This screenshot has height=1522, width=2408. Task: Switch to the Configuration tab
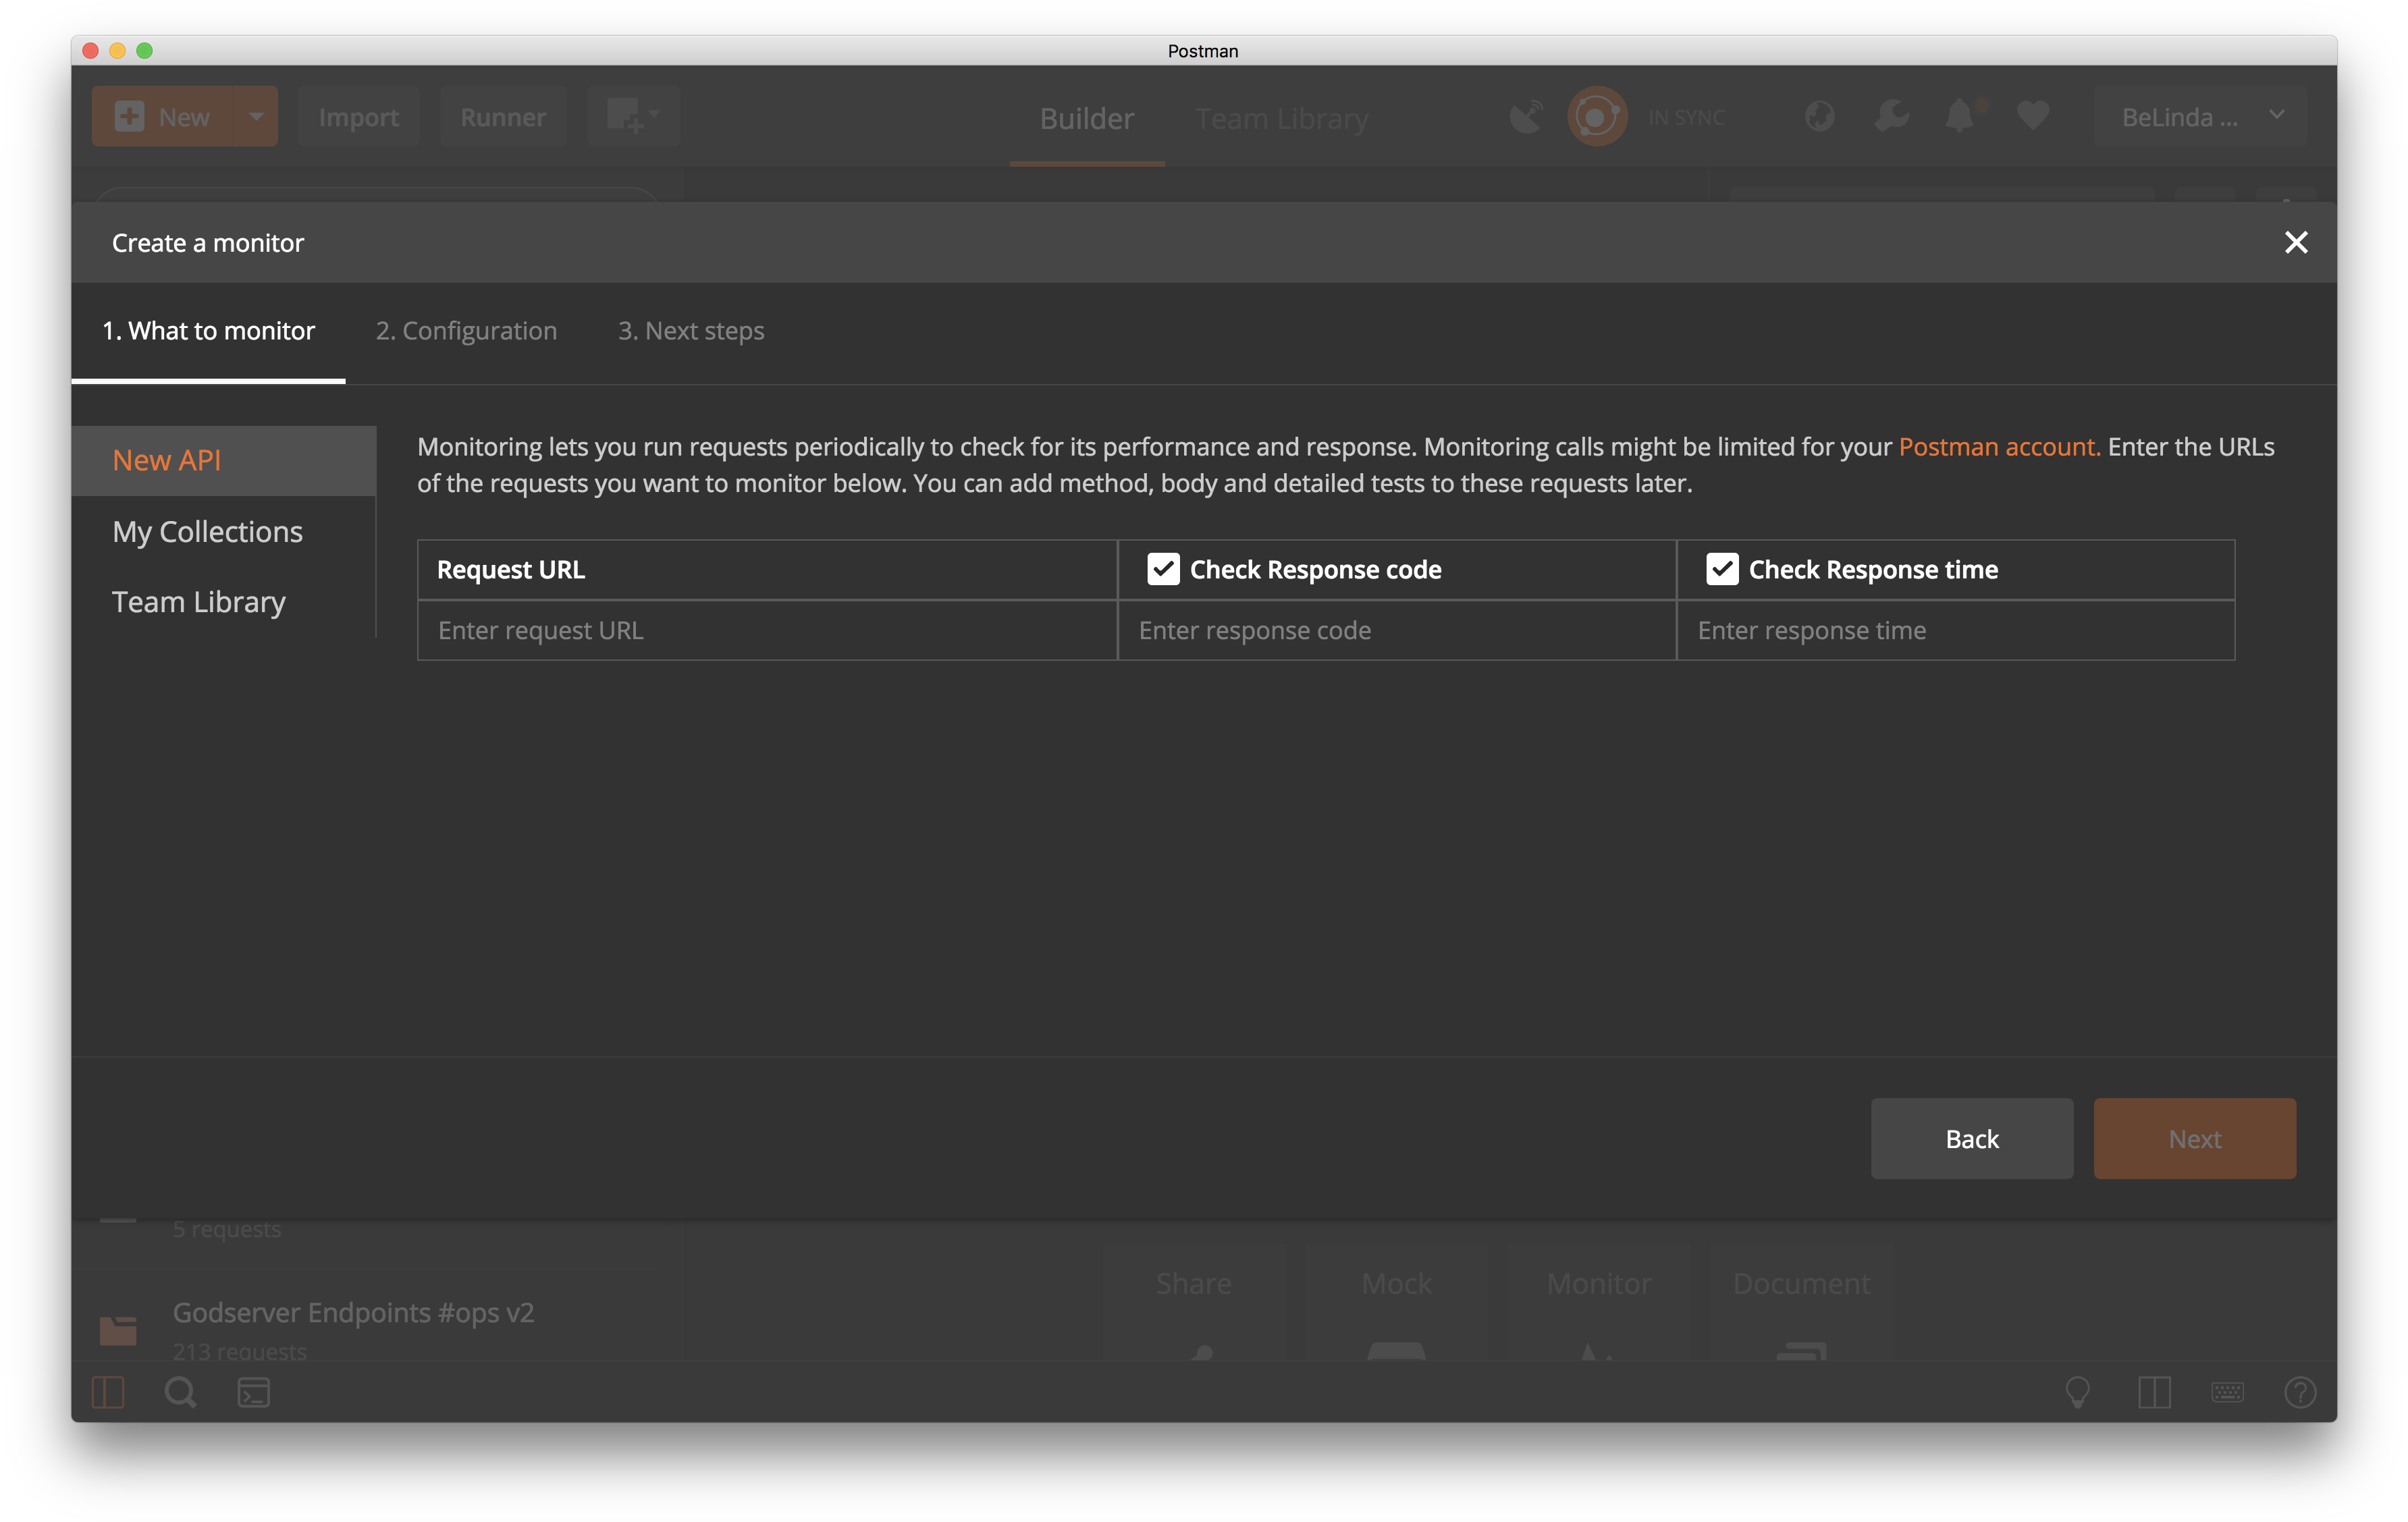pyautogui.click(x=466, y=331)
